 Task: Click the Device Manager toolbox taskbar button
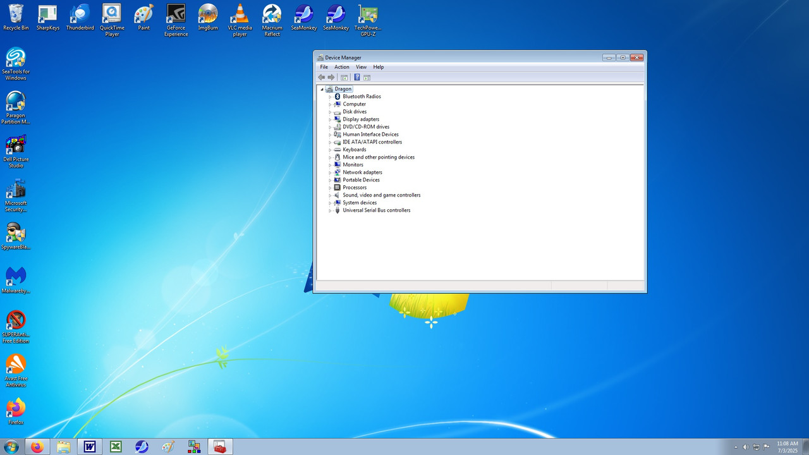coord(220,447)
